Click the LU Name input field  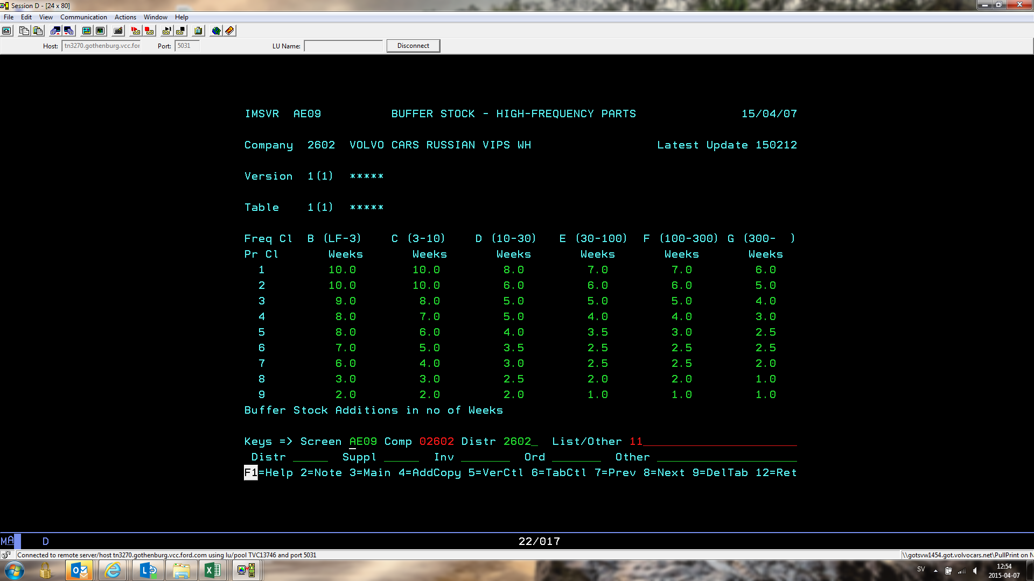click(343, 46)
